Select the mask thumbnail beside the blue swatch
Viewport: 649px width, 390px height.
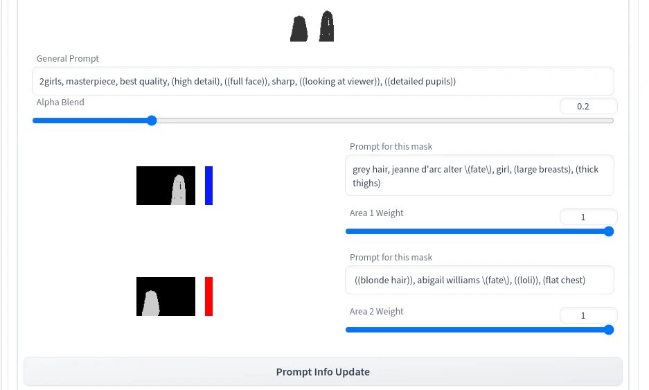click(166, 186)
